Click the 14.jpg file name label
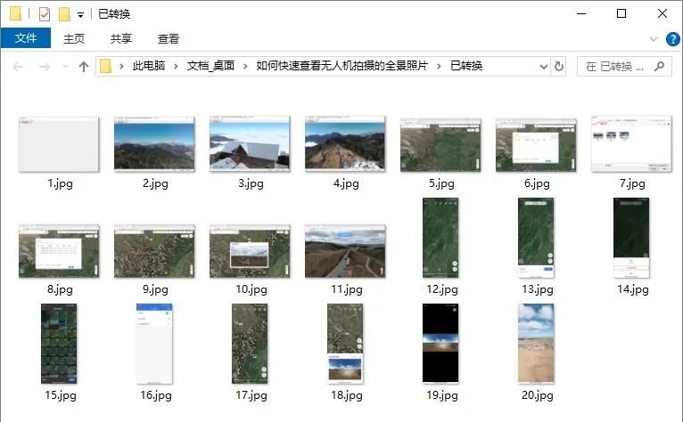 [633, 289]
